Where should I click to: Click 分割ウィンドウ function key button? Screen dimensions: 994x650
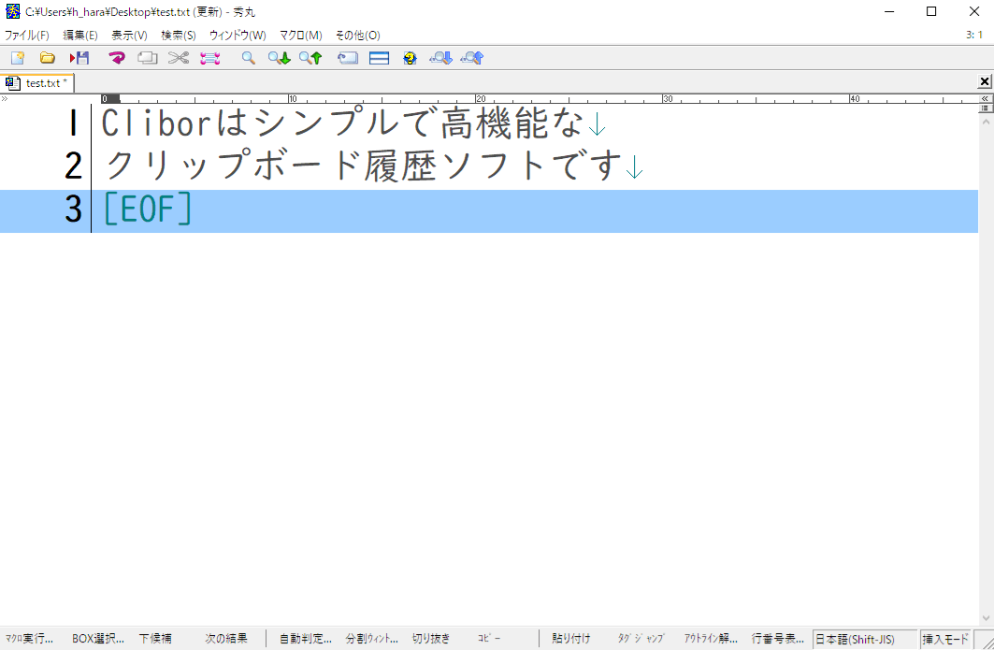pyautogui.click(x=372, y=639)
